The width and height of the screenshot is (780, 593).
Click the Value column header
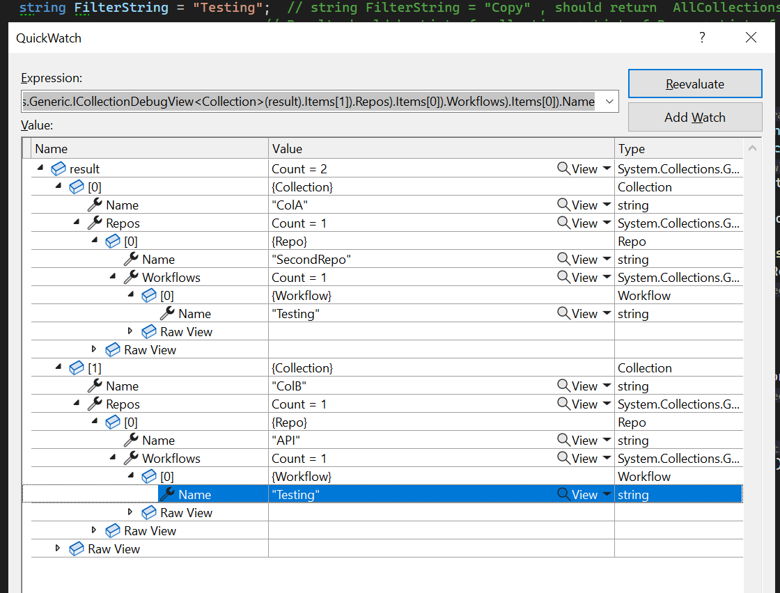(x=442, y=149)
